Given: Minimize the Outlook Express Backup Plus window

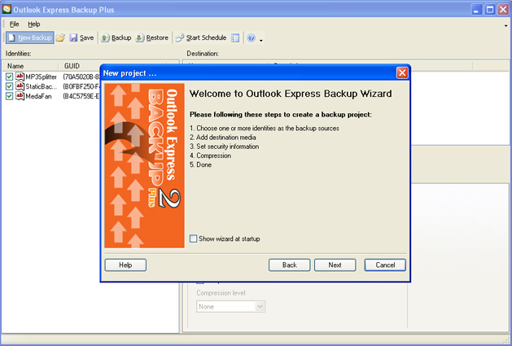Looking at the screenshot, I should click(x=476, y=10).
